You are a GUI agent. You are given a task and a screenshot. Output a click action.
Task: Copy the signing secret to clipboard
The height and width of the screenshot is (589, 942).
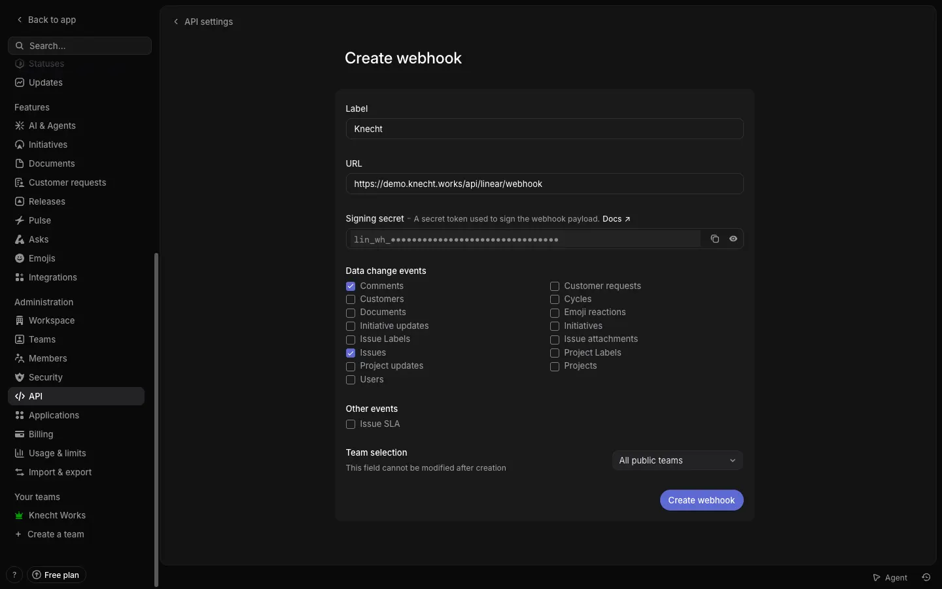pos(714,239)
